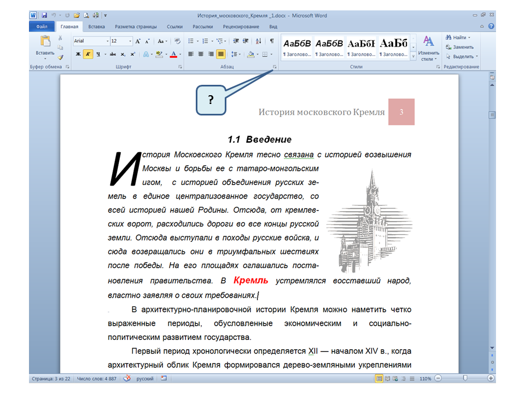The height and width of the screenshot is (394, 525).
Task: Click the Заменить (Replace) button
Action: tap(459, 47)
